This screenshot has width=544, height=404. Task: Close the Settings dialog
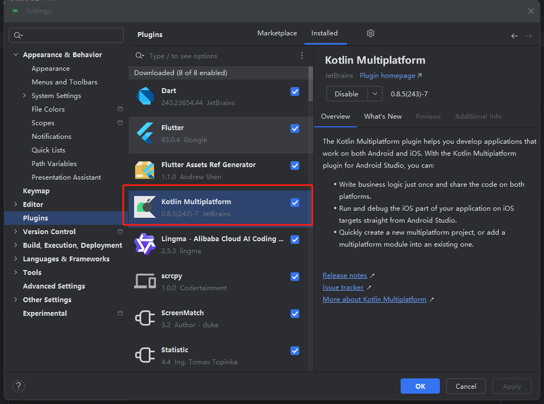(x=530, y=11)
